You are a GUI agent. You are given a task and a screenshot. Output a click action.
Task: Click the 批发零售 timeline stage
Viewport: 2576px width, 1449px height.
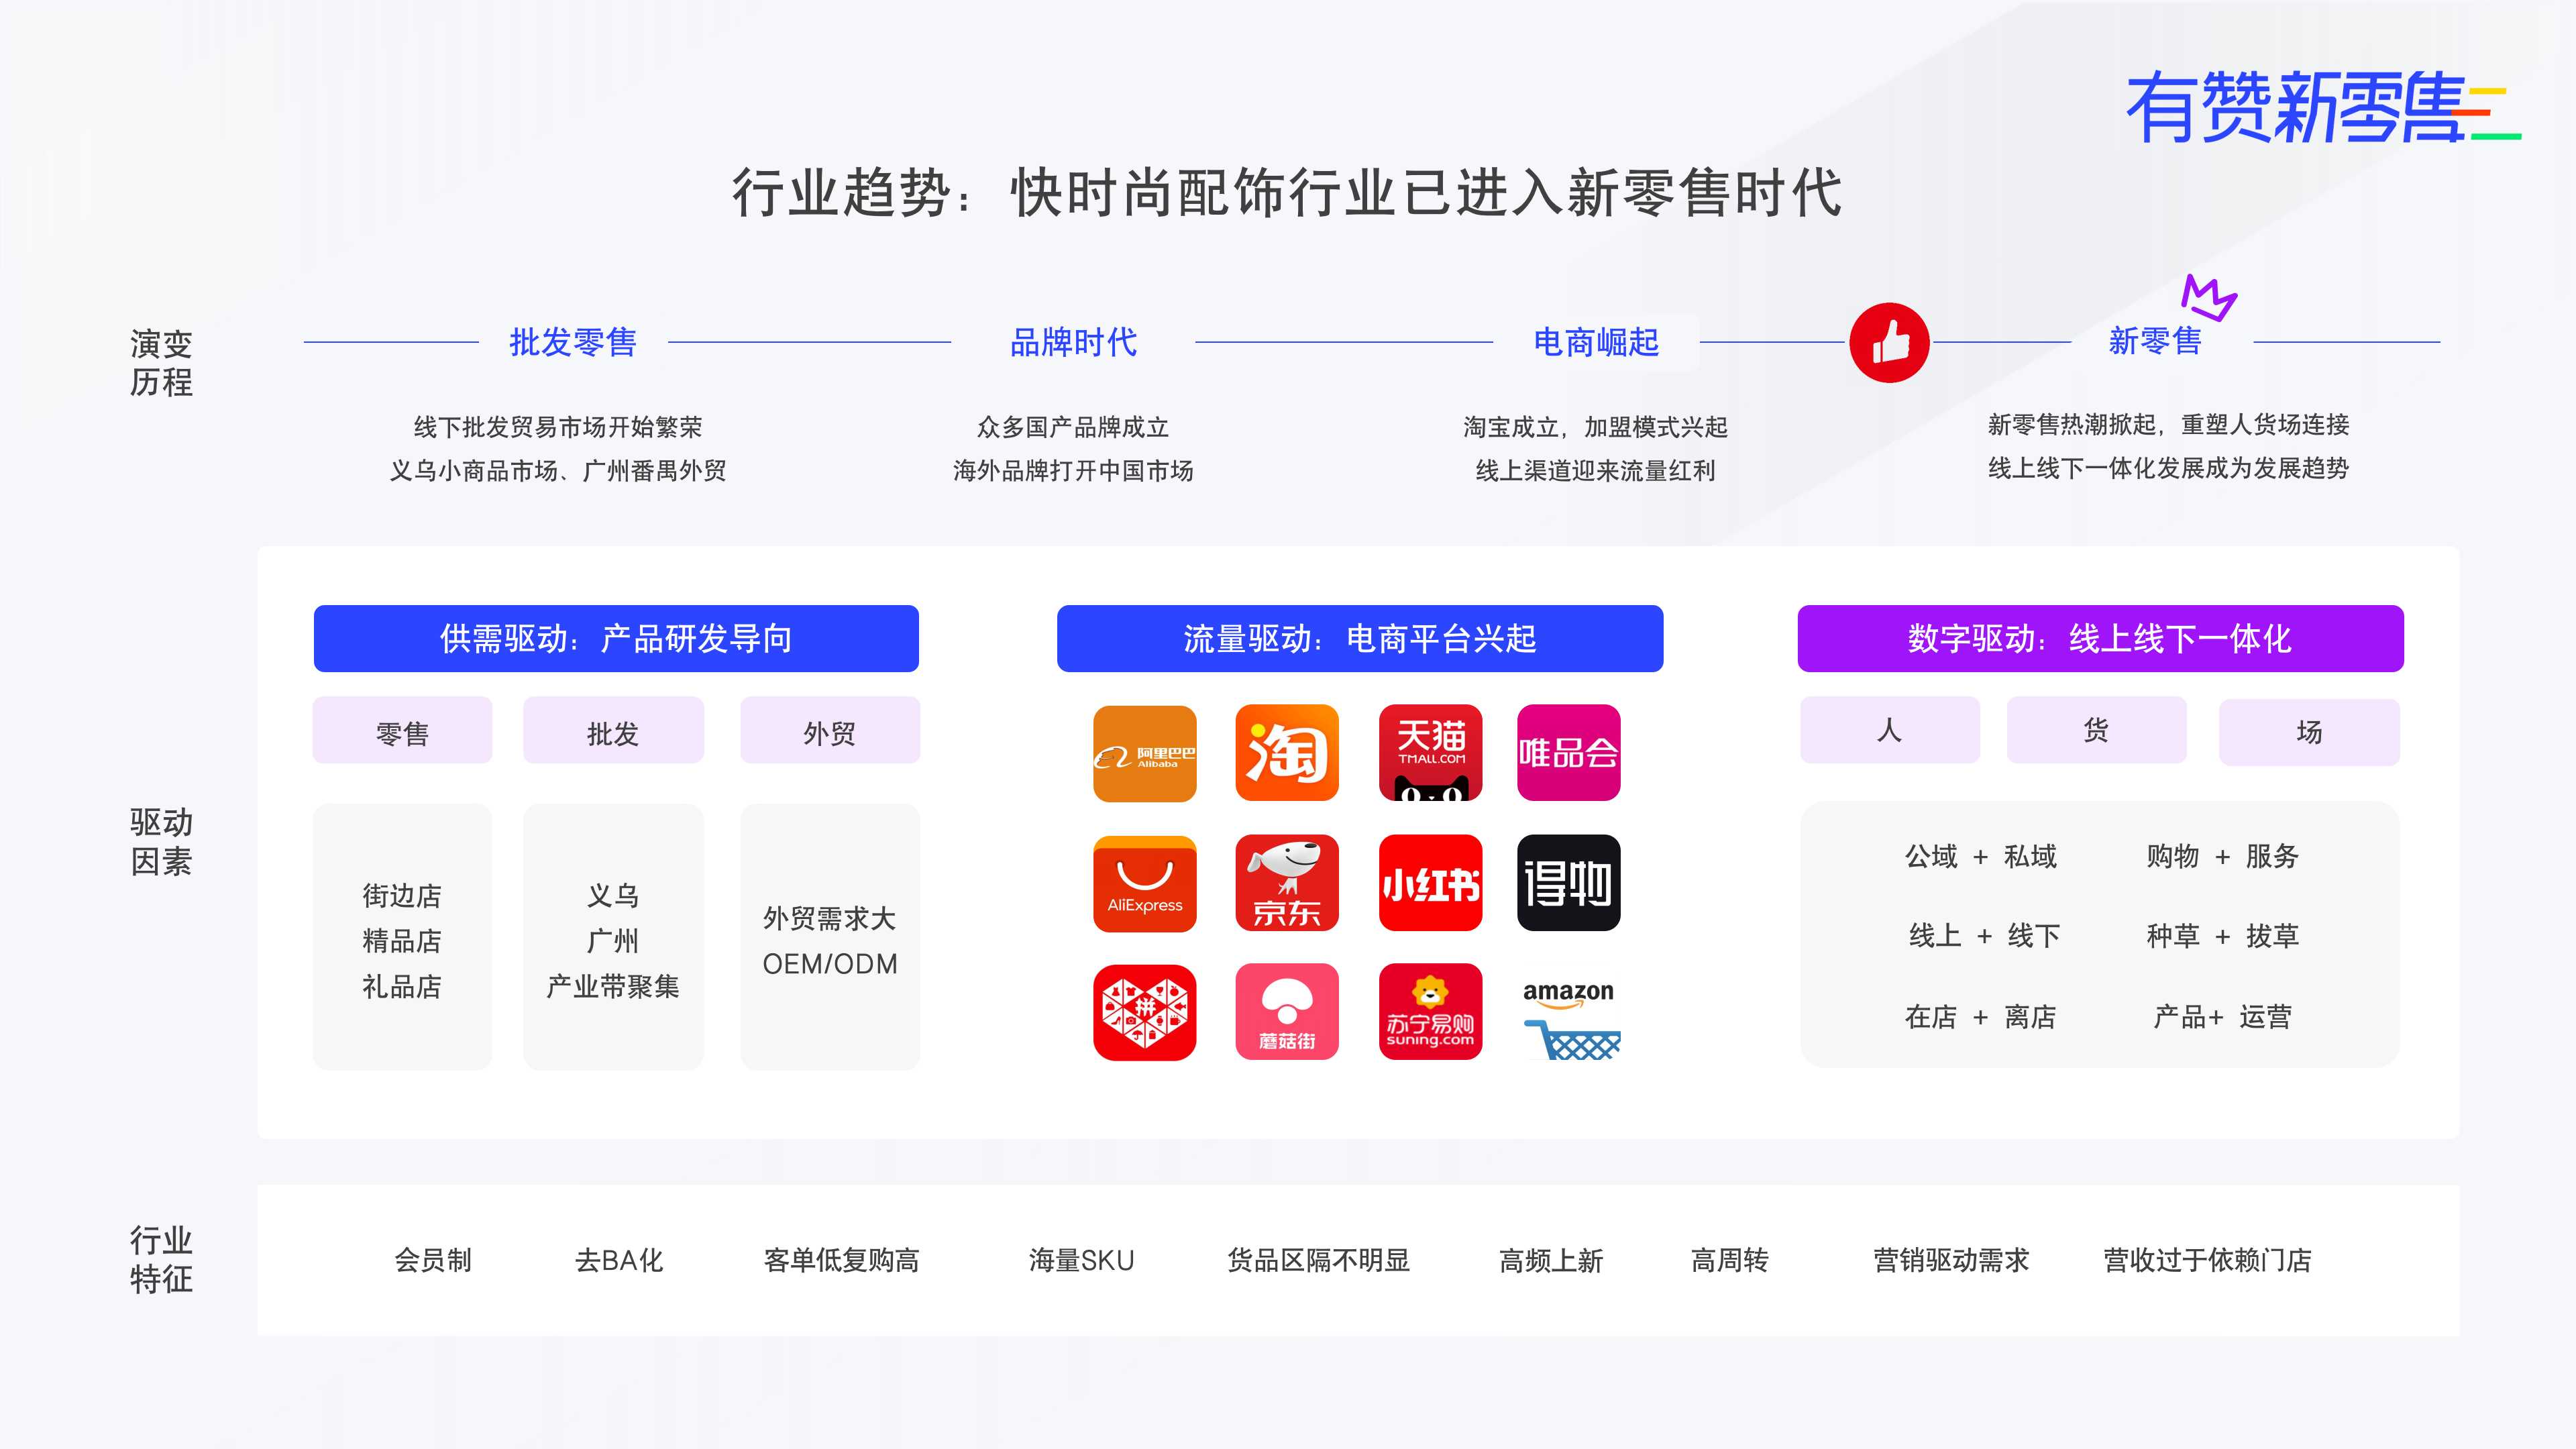[573, 342]
